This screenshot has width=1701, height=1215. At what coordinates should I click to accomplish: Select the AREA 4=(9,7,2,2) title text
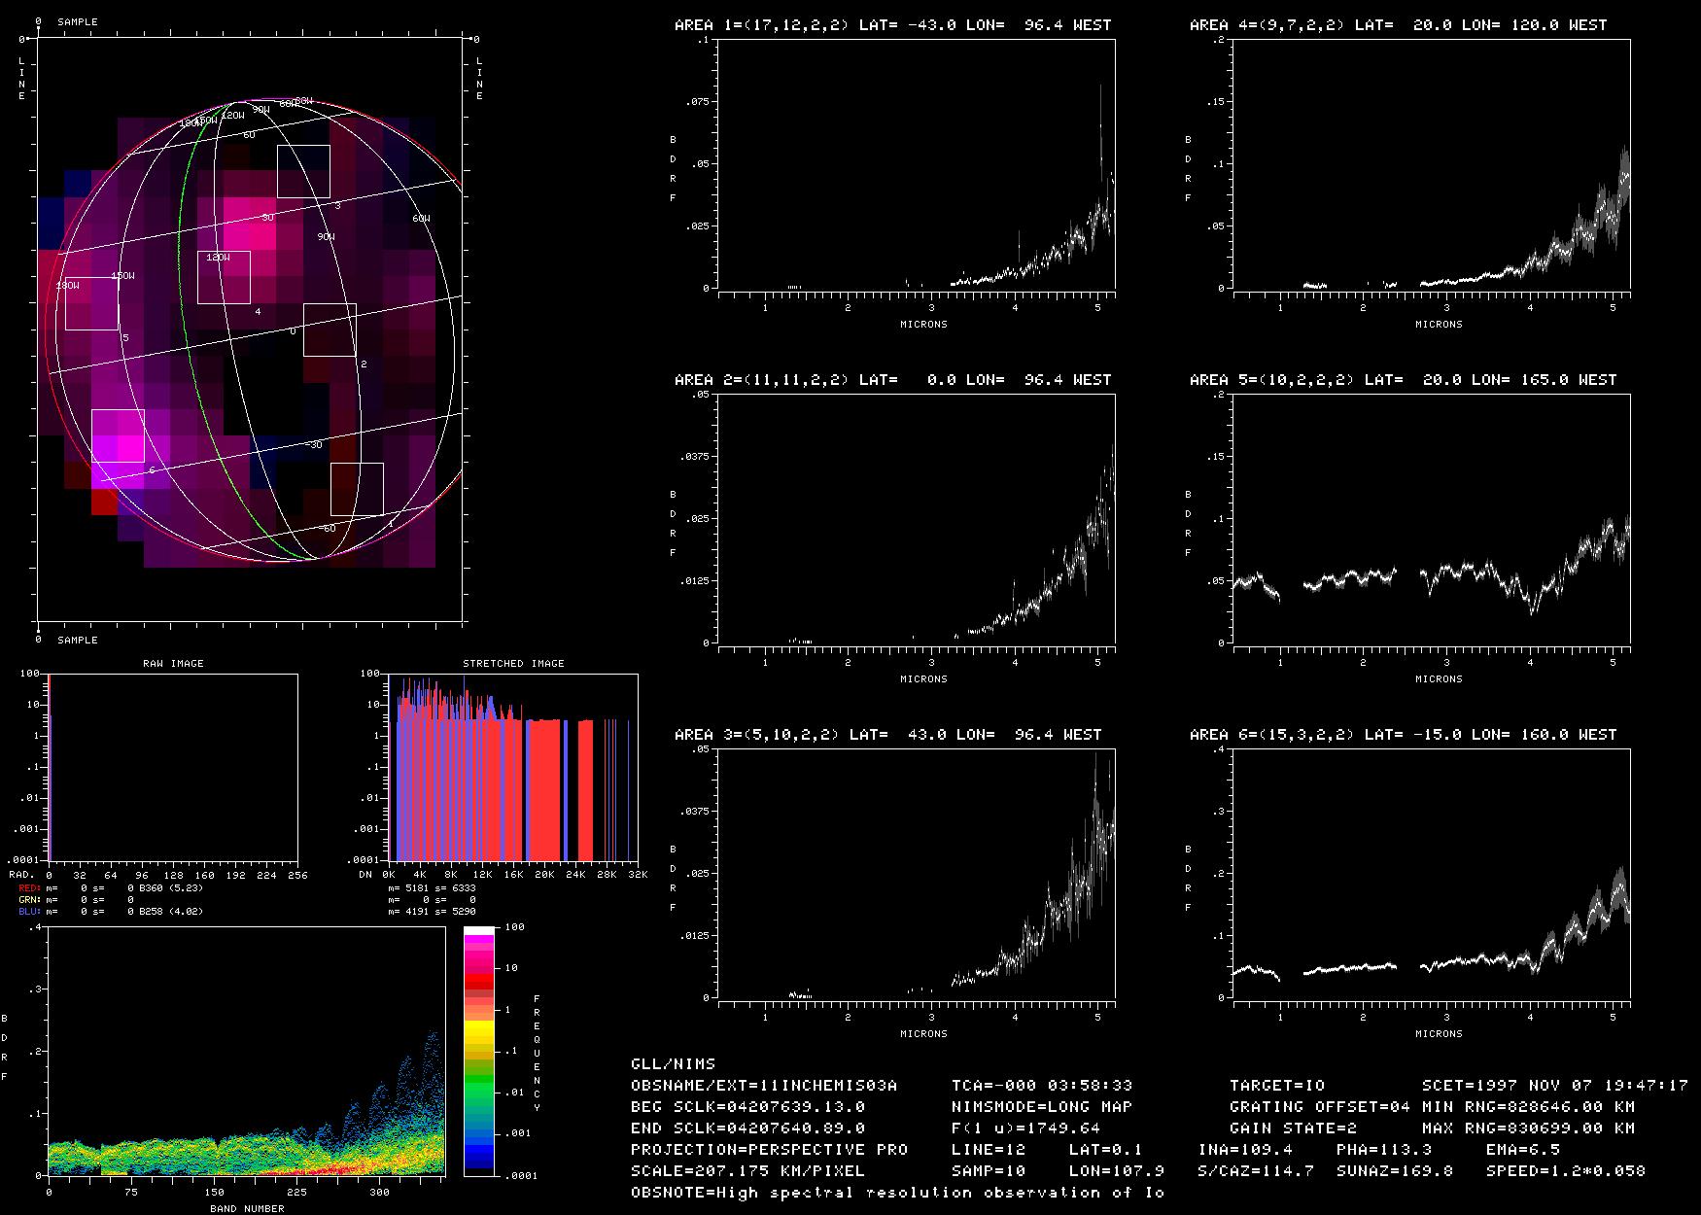point(1398,25)
